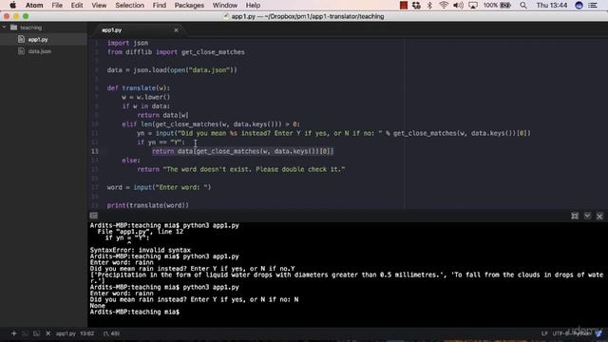
Task: Collapse the teaching project folder
Action: point(4,28)
